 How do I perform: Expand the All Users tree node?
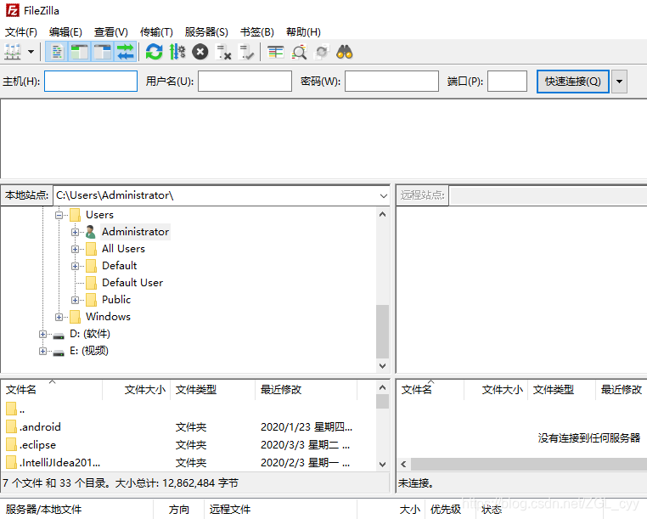75,249
